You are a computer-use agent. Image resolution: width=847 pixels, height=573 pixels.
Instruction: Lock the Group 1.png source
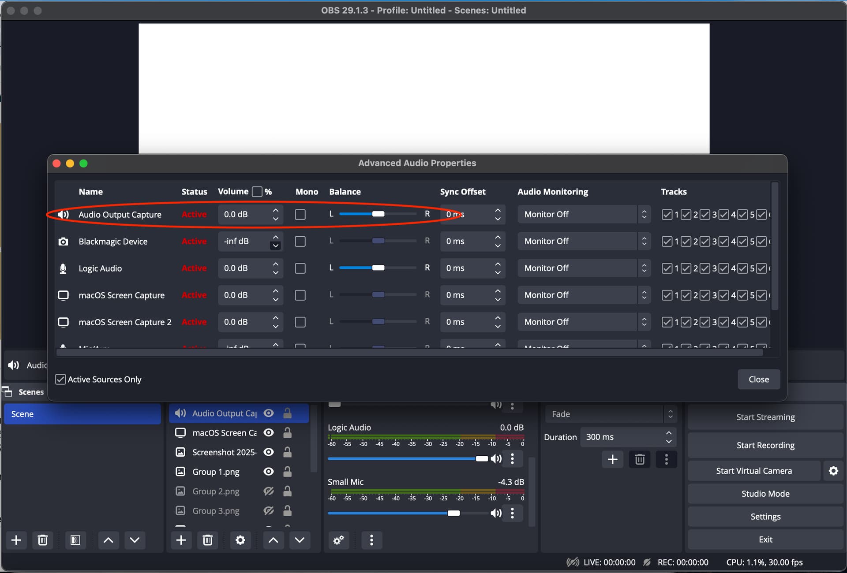click(287, 472)
